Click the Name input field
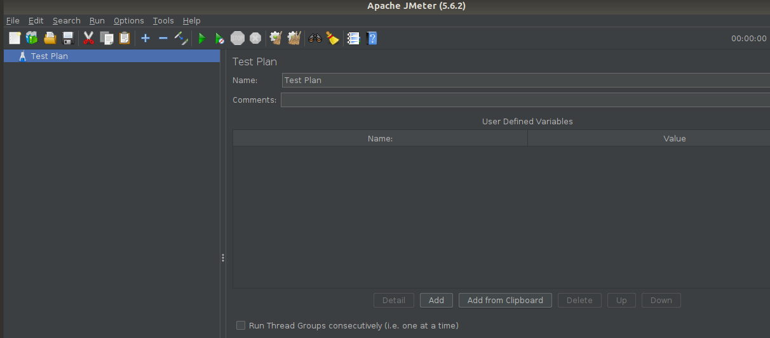This screenshot has height=338, width=770. [x=526, y=80]
